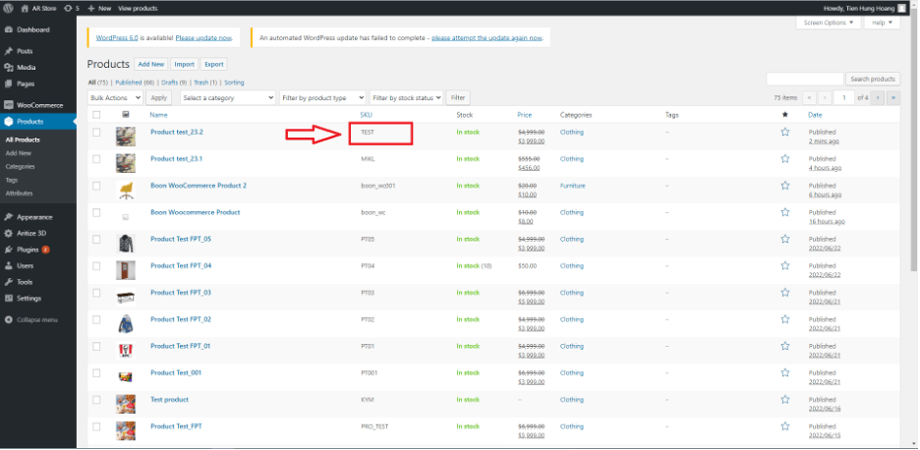The image size is (920, 450).
Task: Click the Filter button
Action: click(458, 98)
